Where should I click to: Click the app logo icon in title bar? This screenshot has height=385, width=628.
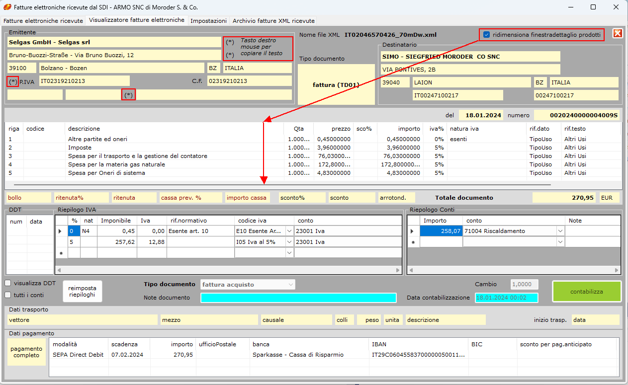pos(7,7)
